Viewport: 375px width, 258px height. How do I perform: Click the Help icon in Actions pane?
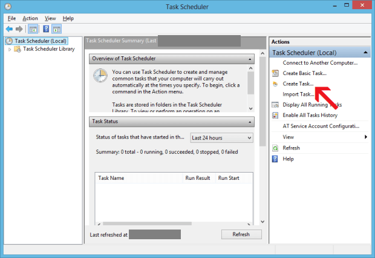275,159
